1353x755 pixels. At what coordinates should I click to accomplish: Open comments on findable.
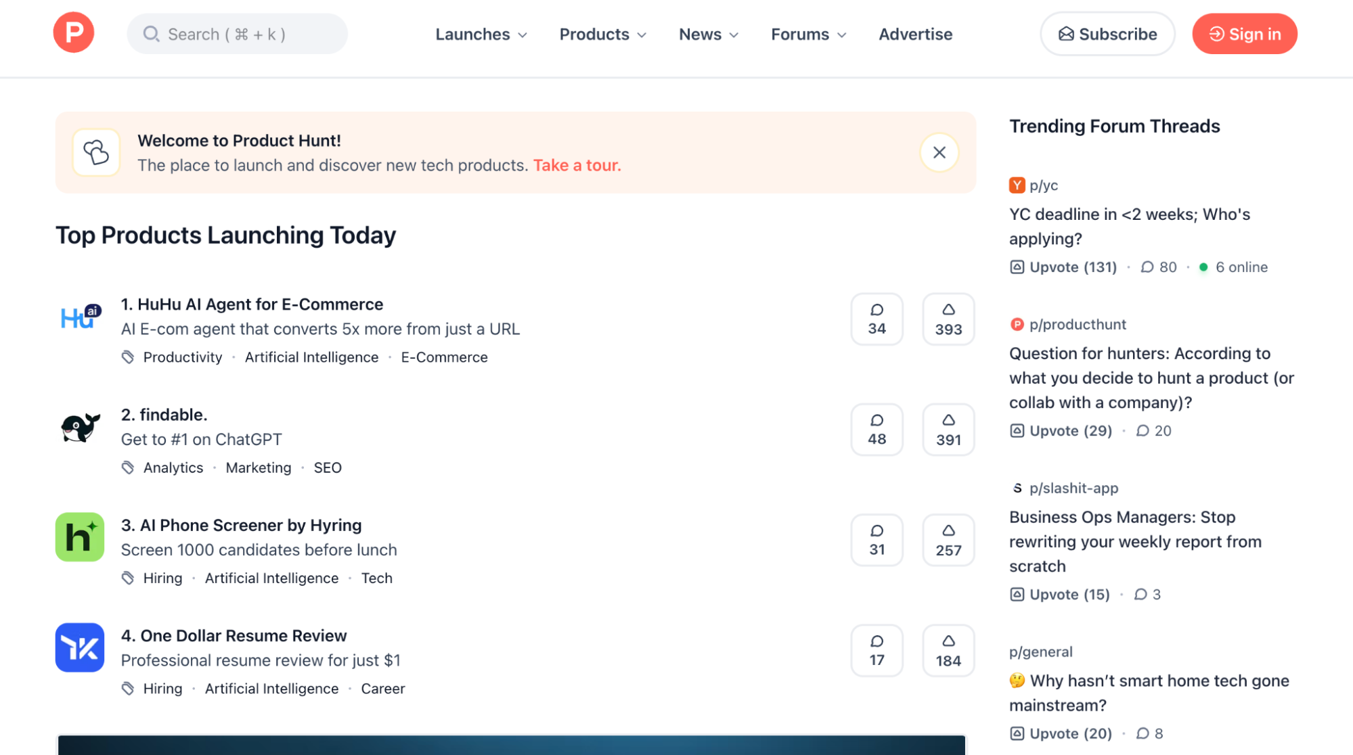click(x=877, y=430)
